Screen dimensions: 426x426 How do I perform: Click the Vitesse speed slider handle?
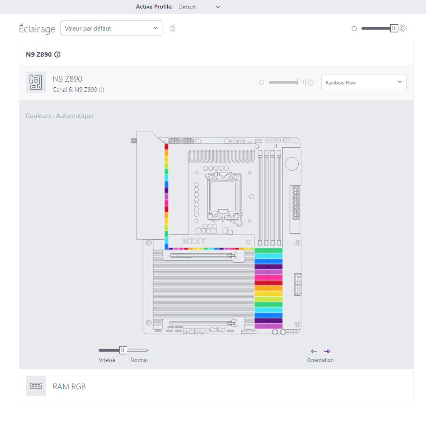pos(123,350)
